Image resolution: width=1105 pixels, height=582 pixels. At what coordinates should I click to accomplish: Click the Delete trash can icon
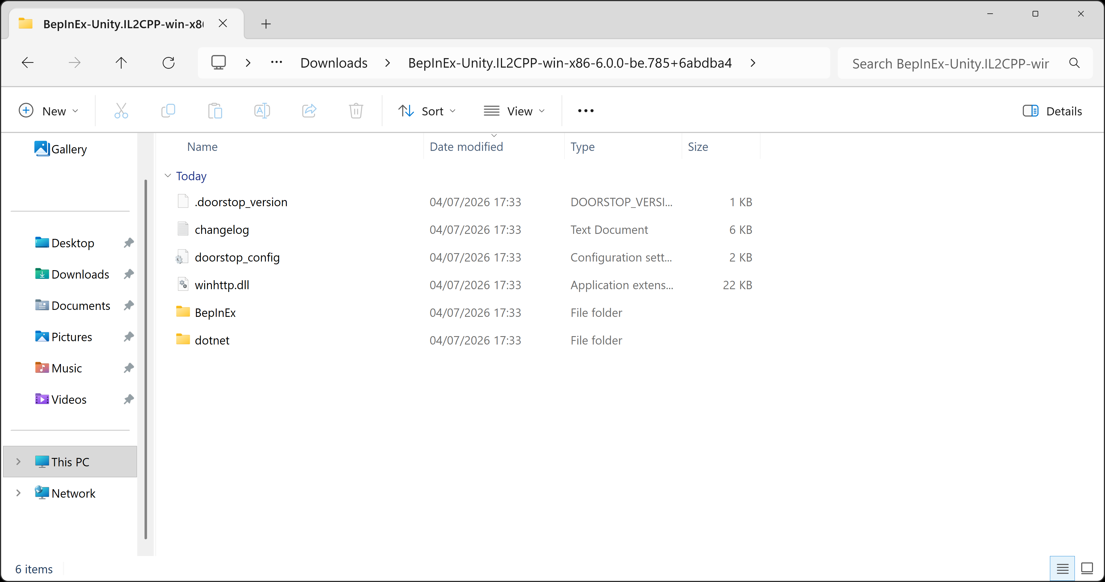(x=356, y=111)
